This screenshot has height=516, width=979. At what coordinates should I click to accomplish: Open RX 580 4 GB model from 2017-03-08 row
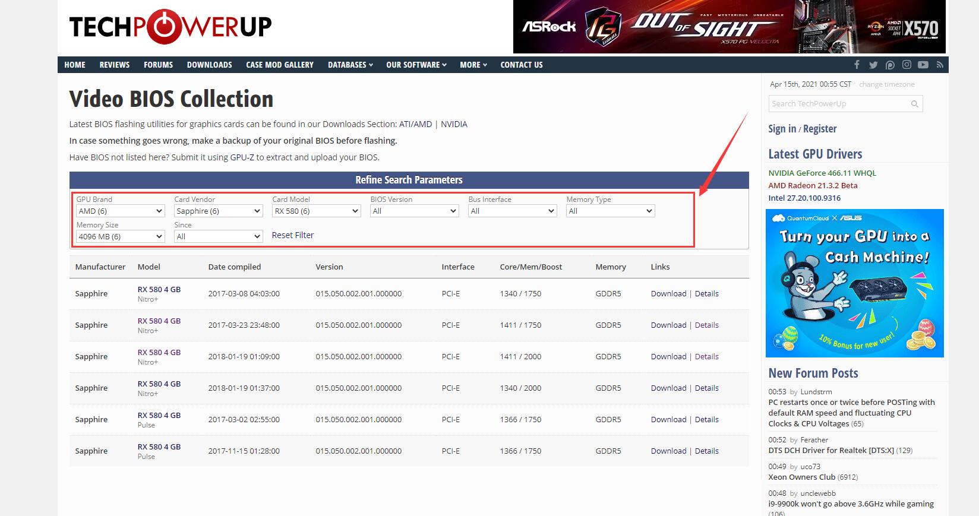coord(159,290)
